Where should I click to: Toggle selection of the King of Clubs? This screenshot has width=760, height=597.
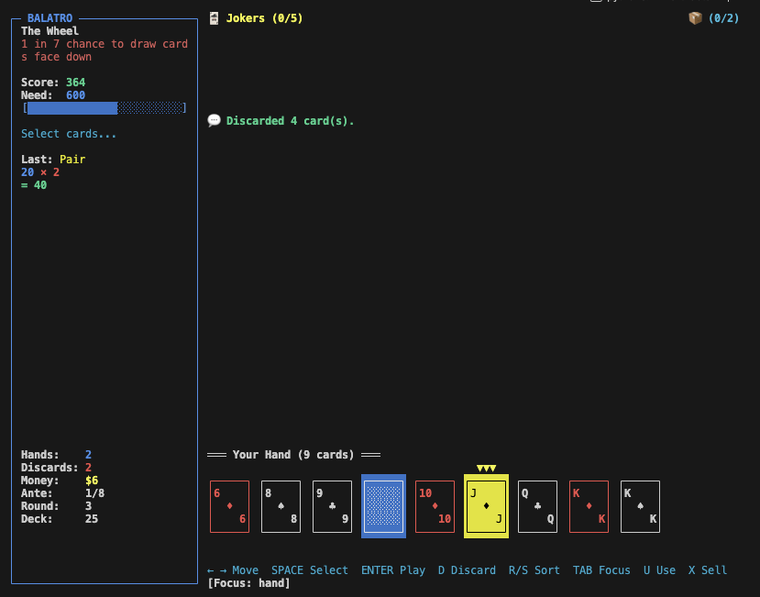[x=640, y=505]
